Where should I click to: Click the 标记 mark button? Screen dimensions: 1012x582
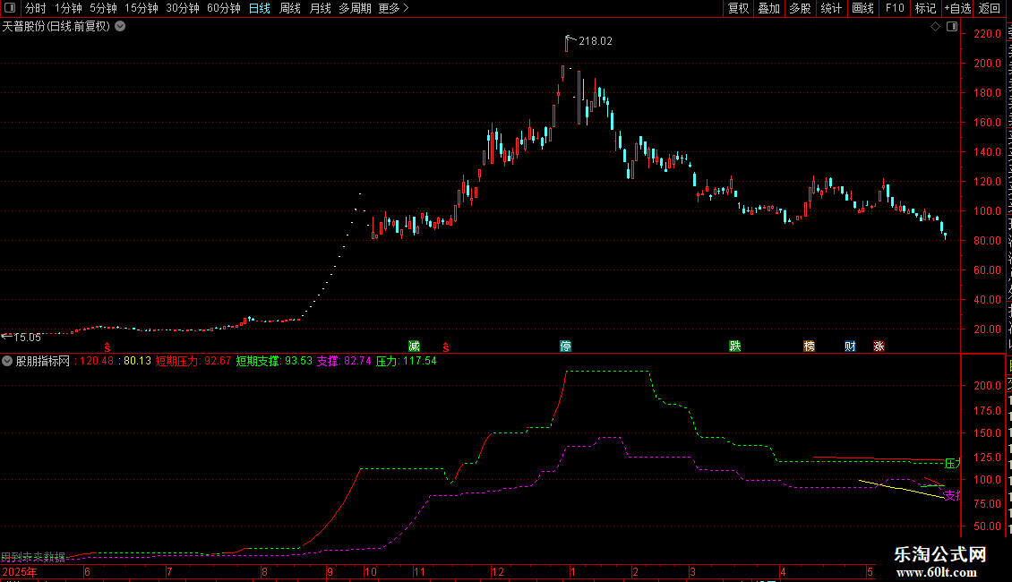[925, 8]
